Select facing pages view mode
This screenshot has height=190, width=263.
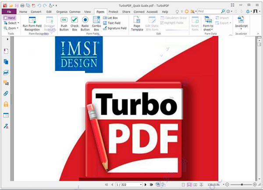point(195,185)
